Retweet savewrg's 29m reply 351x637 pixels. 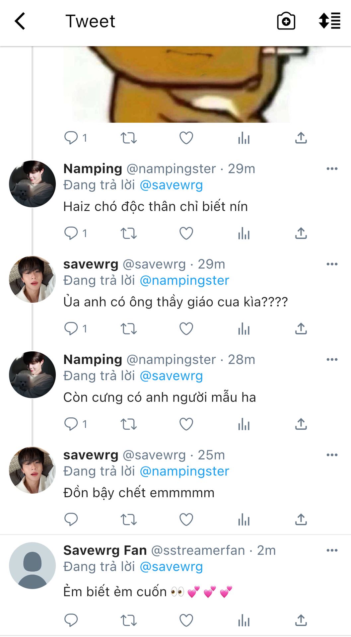point(128,329)
